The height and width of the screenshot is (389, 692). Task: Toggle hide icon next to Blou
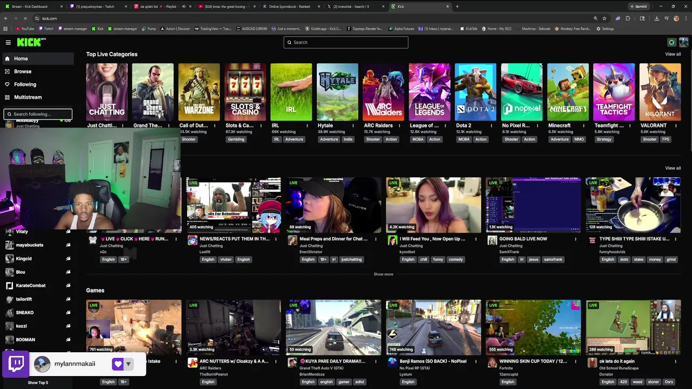tap(68, 272)
